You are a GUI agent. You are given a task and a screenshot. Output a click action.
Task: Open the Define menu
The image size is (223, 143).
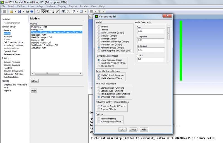pos(21,6)
